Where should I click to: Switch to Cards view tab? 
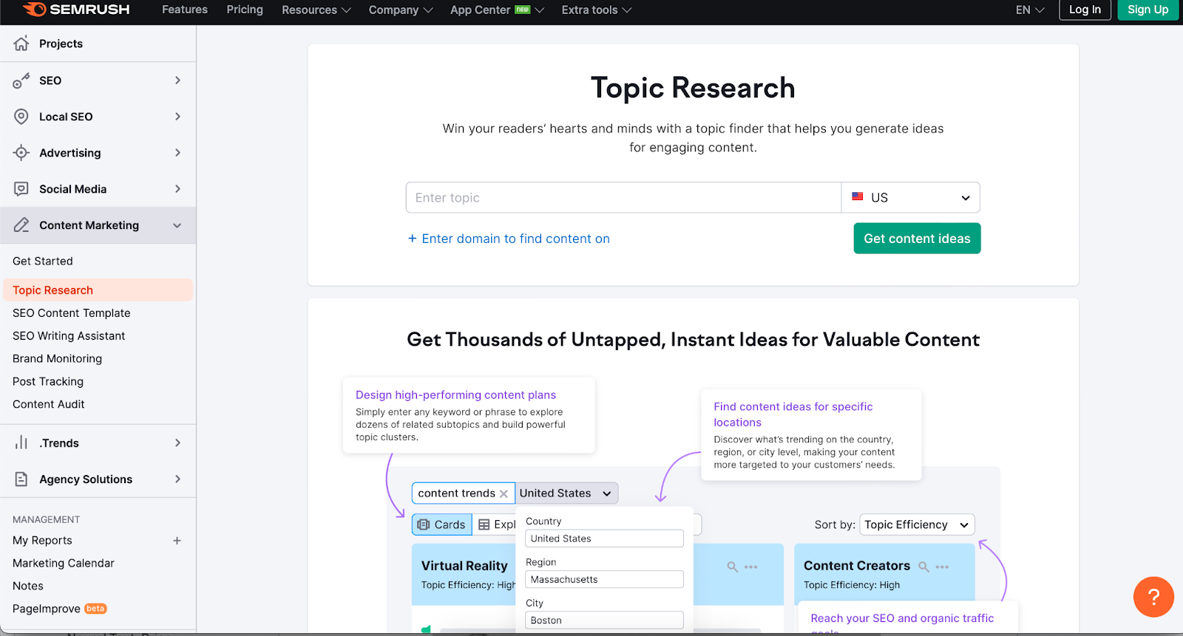tap(442, 524)
